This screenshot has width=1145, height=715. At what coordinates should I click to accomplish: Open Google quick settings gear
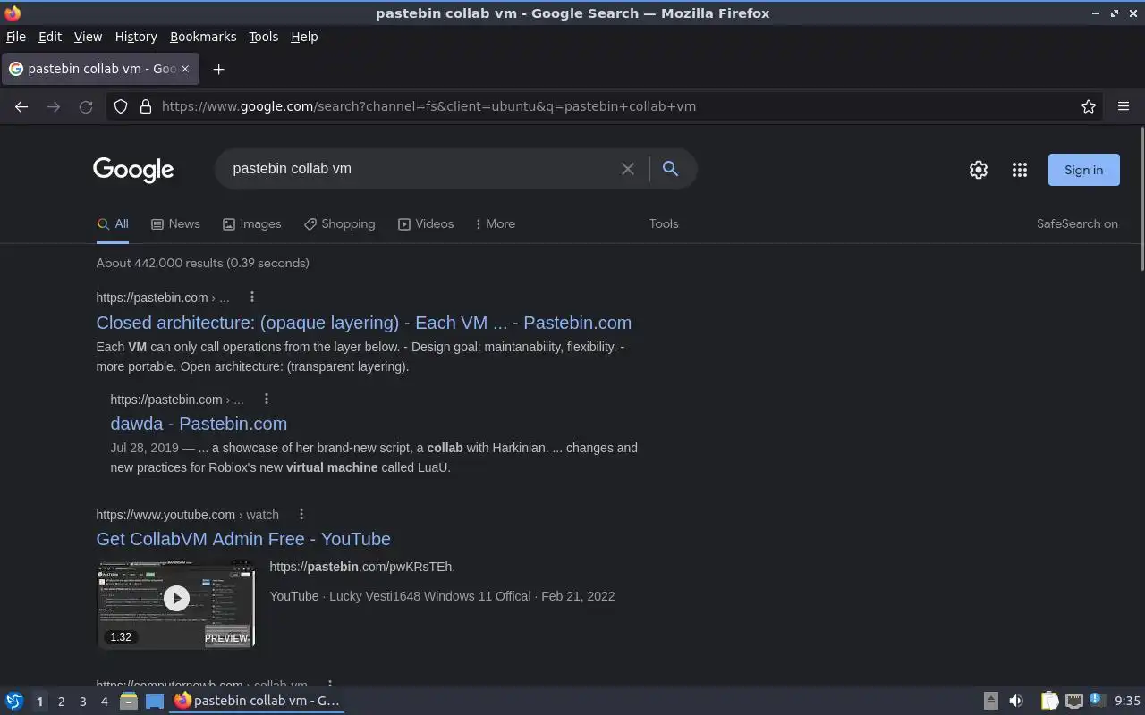(x=979, y=170)
